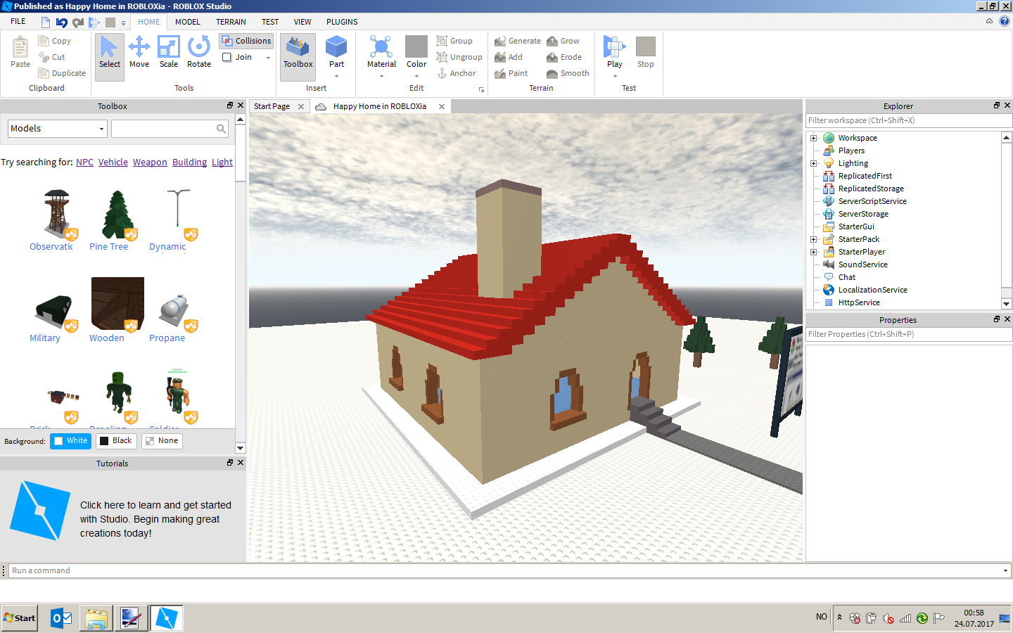1013x633 pixels.
Task: Open the Windows Start menu
Action: click(20, 618)
